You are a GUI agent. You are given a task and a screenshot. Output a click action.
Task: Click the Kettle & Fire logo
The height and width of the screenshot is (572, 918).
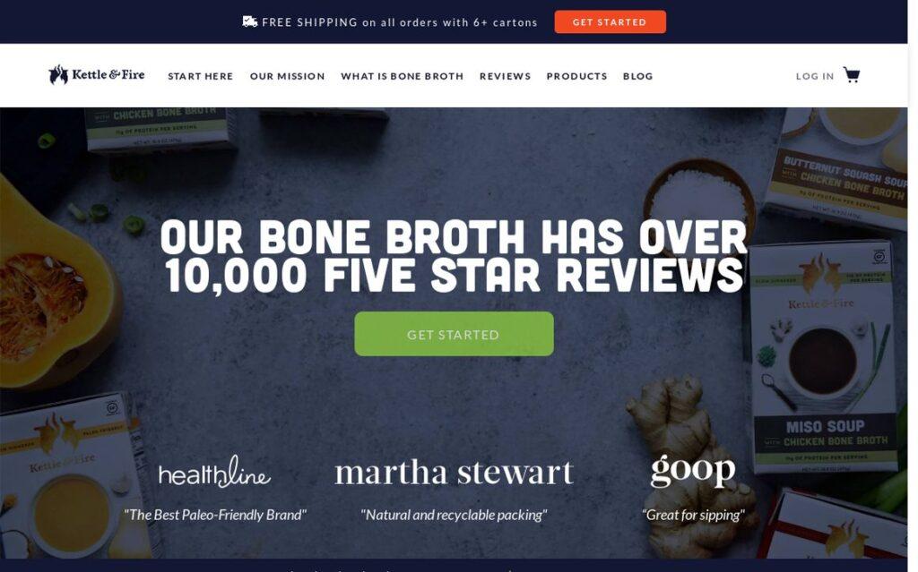pos(97,75)
